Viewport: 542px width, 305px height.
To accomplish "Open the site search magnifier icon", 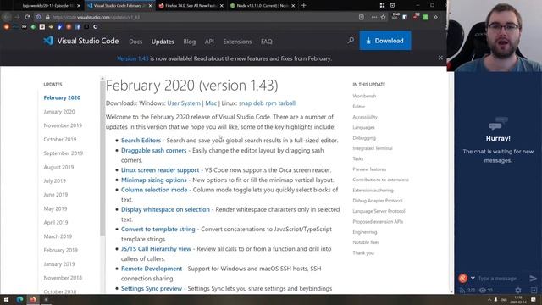I will 351,41.
